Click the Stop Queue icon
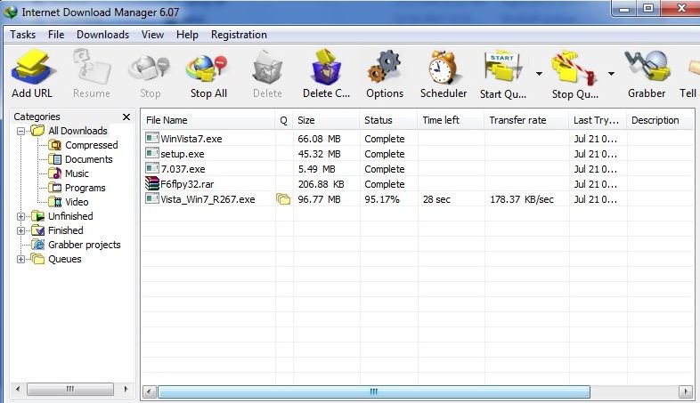The width and height of the screenshot is (700, 403). [x=574, y=68]
